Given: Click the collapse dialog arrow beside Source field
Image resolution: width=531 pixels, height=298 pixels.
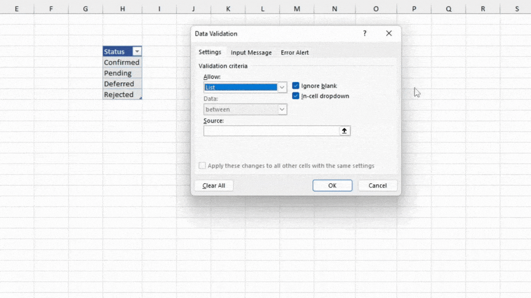Looking at the screenshot, I should pos(344,131).
